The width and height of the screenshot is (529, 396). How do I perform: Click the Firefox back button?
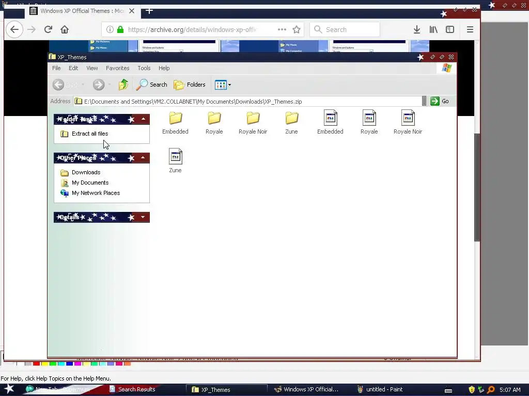tap(14, 29)
